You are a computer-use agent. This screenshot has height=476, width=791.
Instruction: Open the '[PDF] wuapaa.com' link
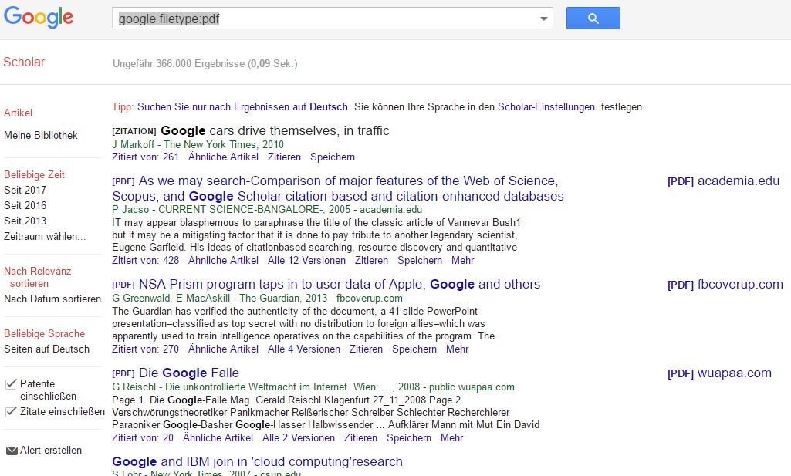[719, 373]
